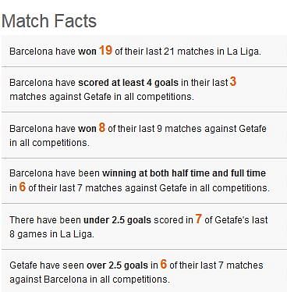Click 'under 2.5 goals' bold text

[x=117, y=220]
